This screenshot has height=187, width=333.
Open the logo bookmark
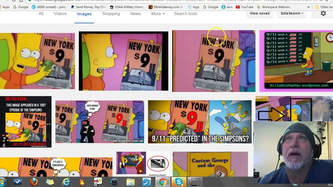point(194,7)
